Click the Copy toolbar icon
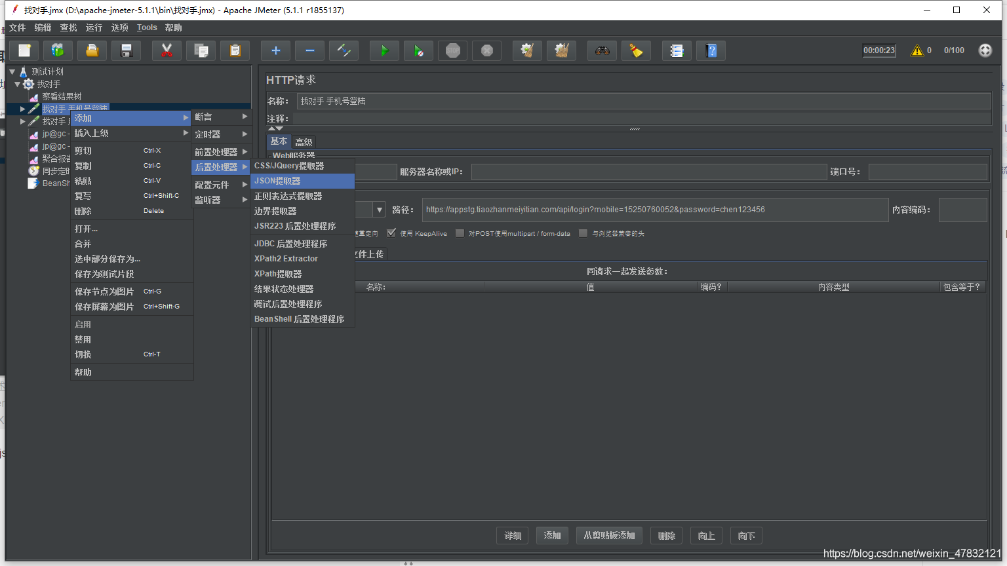The height and width of the screenshot is (566, 1007). [x=201, y=50]
